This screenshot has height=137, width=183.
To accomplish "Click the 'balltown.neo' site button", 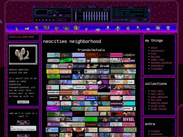I will (90, 82).
